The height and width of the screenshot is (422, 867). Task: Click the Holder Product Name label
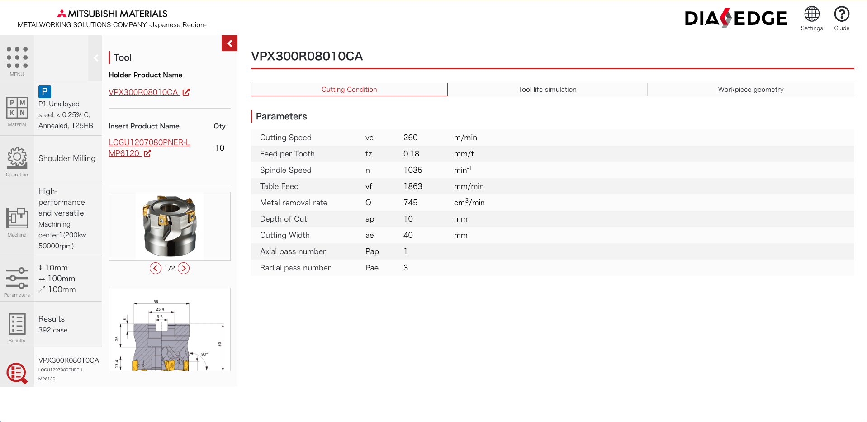tap(145, 75)
